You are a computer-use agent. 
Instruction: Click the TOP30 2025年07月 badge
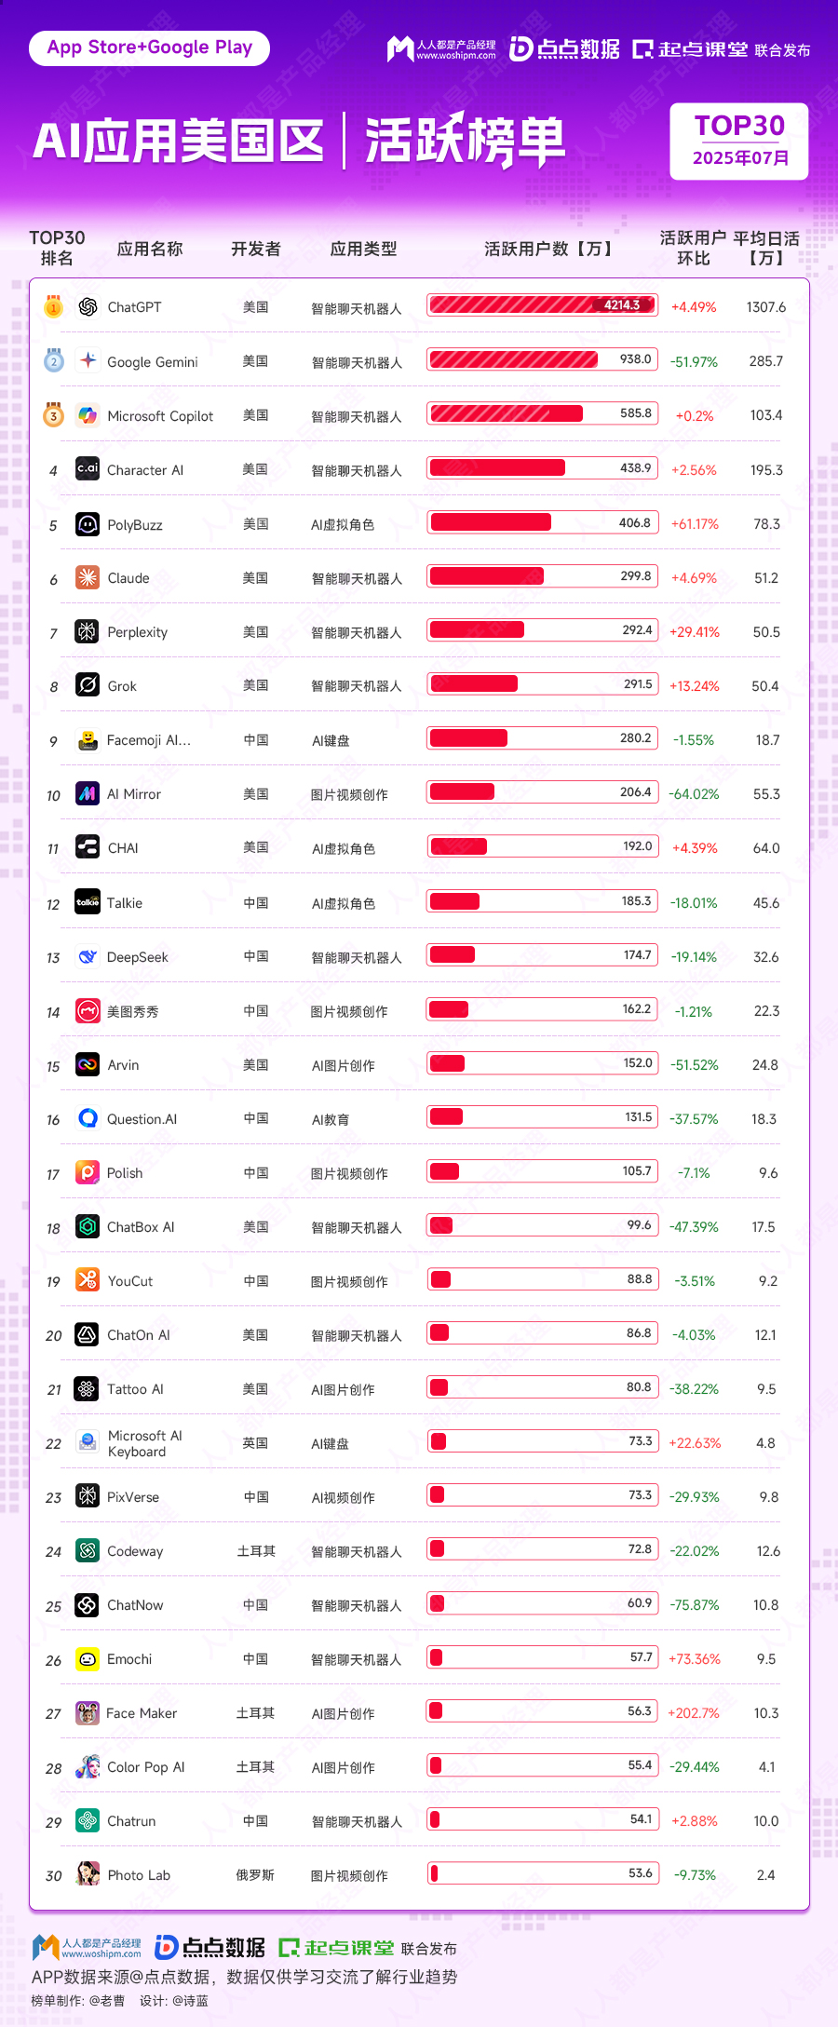click(x=739, y=141)
